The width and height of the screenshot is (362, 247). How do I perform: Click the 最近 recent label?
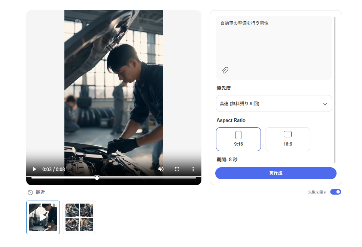[39, 192]
